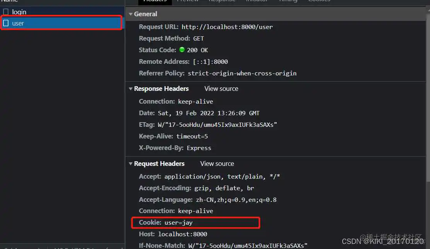Collapse the Request Headers section
Image resolution: width=430 pixels, height=249 pixels.
point(131,164)
